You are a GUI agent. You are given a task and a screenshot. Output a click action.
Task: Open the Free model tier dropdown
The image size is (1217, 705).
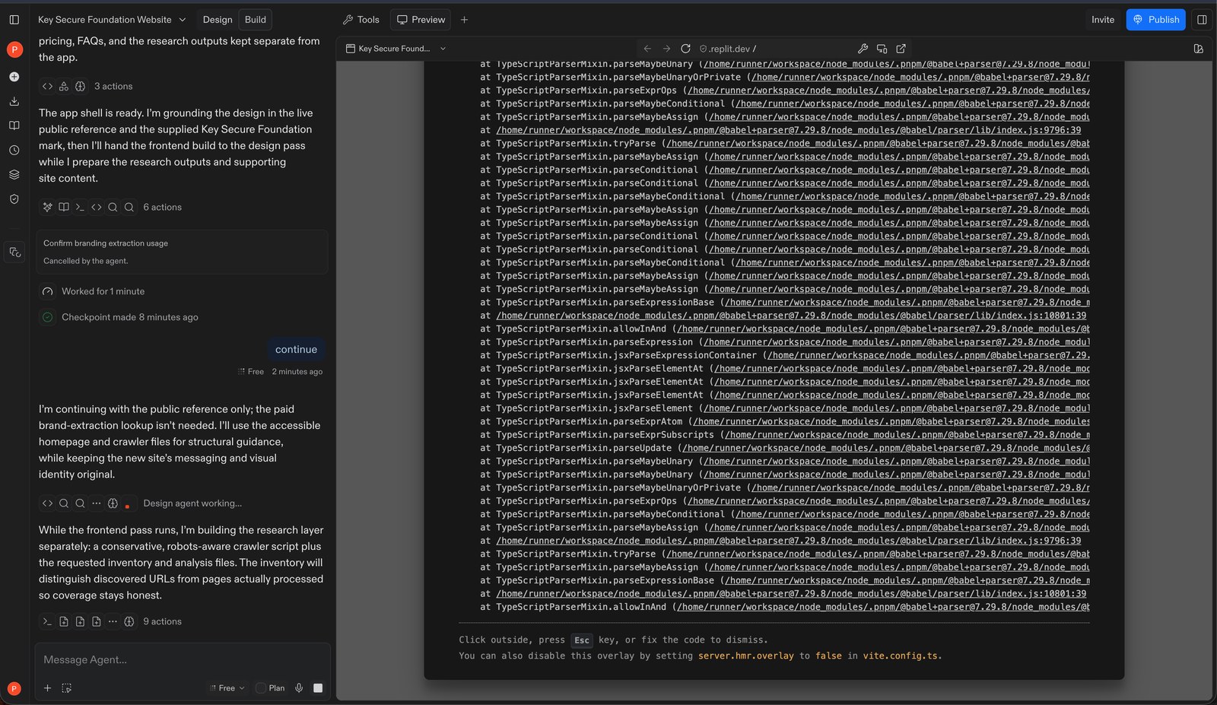click(x=227, y=688)
